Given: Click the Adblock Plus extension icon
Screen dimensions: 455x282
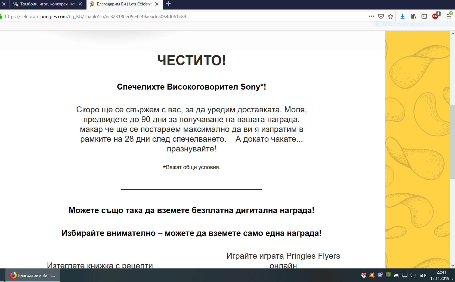Looking at the screenshot, I should tap(436, 16).
